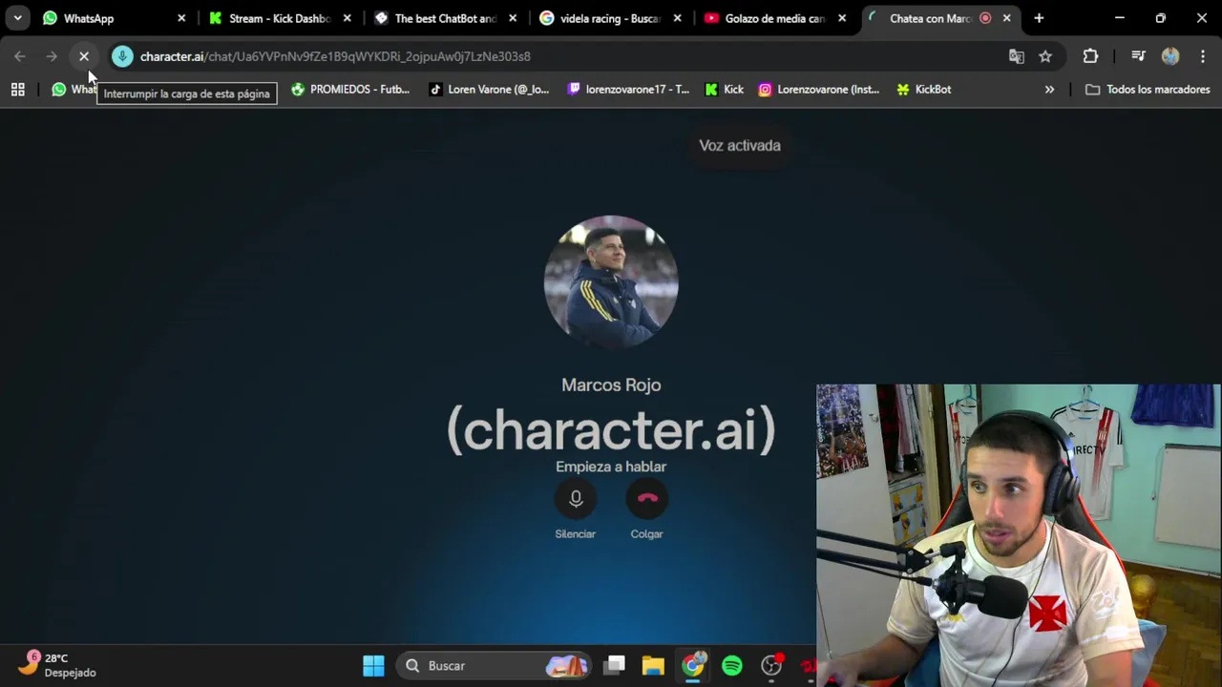Open the Kick bookmark
This screenshot has width=1222, height=687.
(x=724, y=90)
